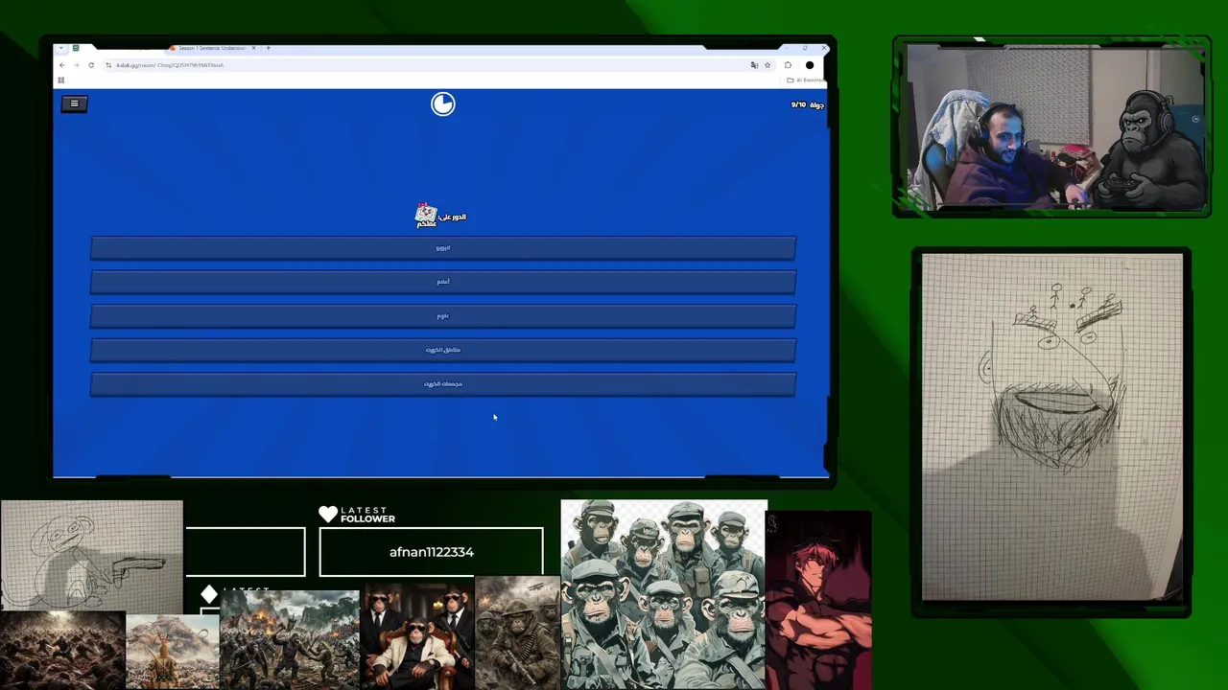Go forward in the browser
Image resolution: width=1228 pixels, height=690 pixels.
pyautogui.click(x=76, y=65)
